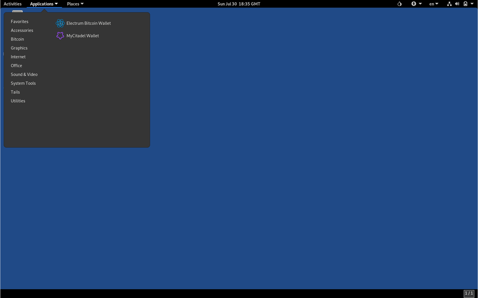478x298 pixels.
Task: Expand the system menu arrow beside battery
Action: (472, 4)
